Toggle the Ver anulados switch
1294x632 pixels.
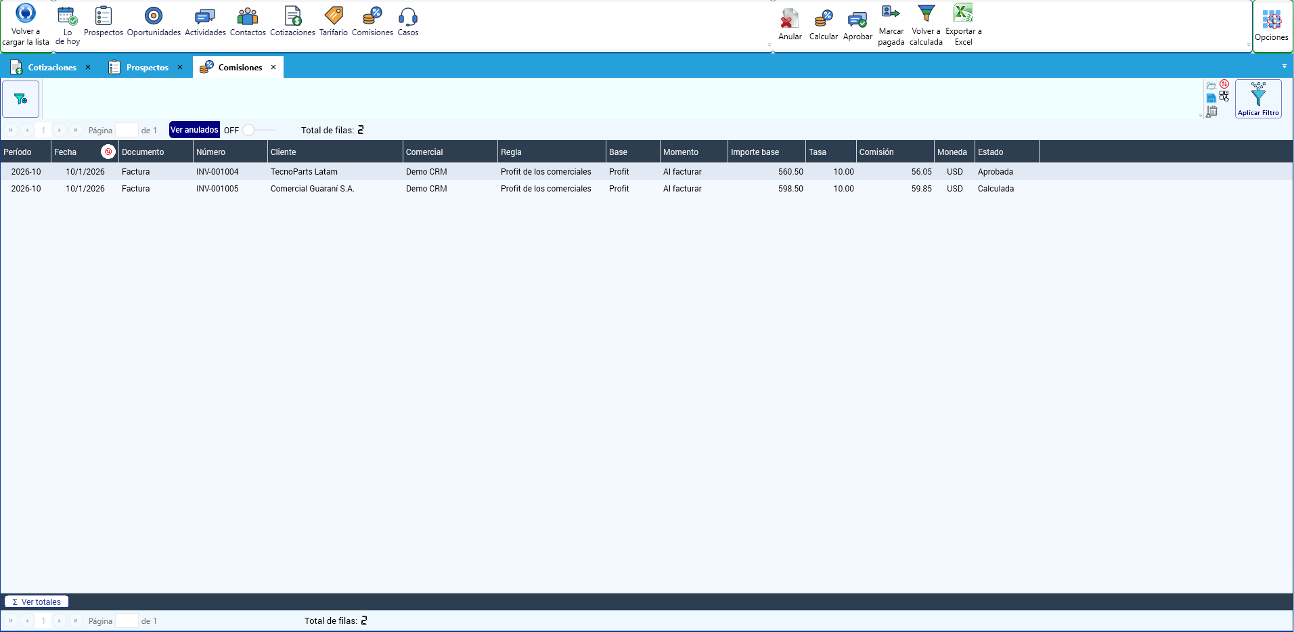click(259, 130)
